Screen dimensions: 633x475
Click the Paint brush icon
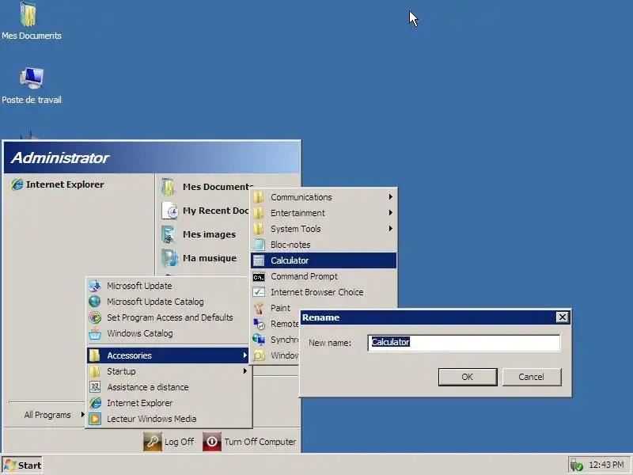pos(259,308)
